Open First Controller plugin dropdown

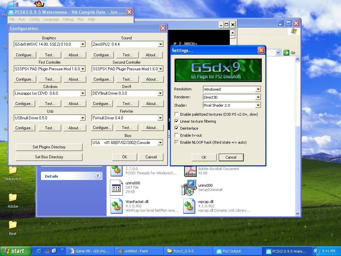[83, 69]
